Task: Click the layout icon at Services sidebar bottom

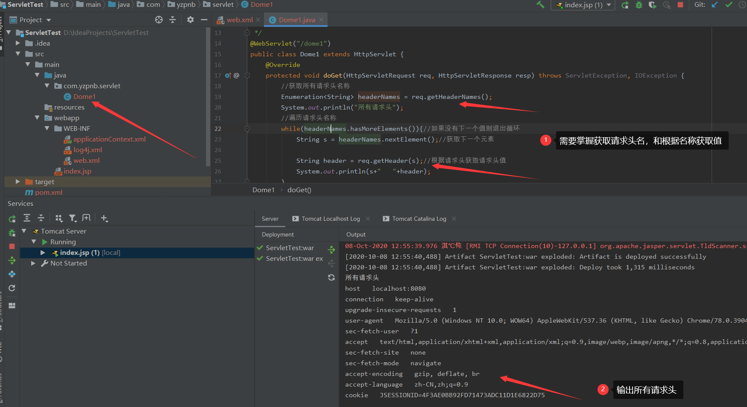Action: 12,306
